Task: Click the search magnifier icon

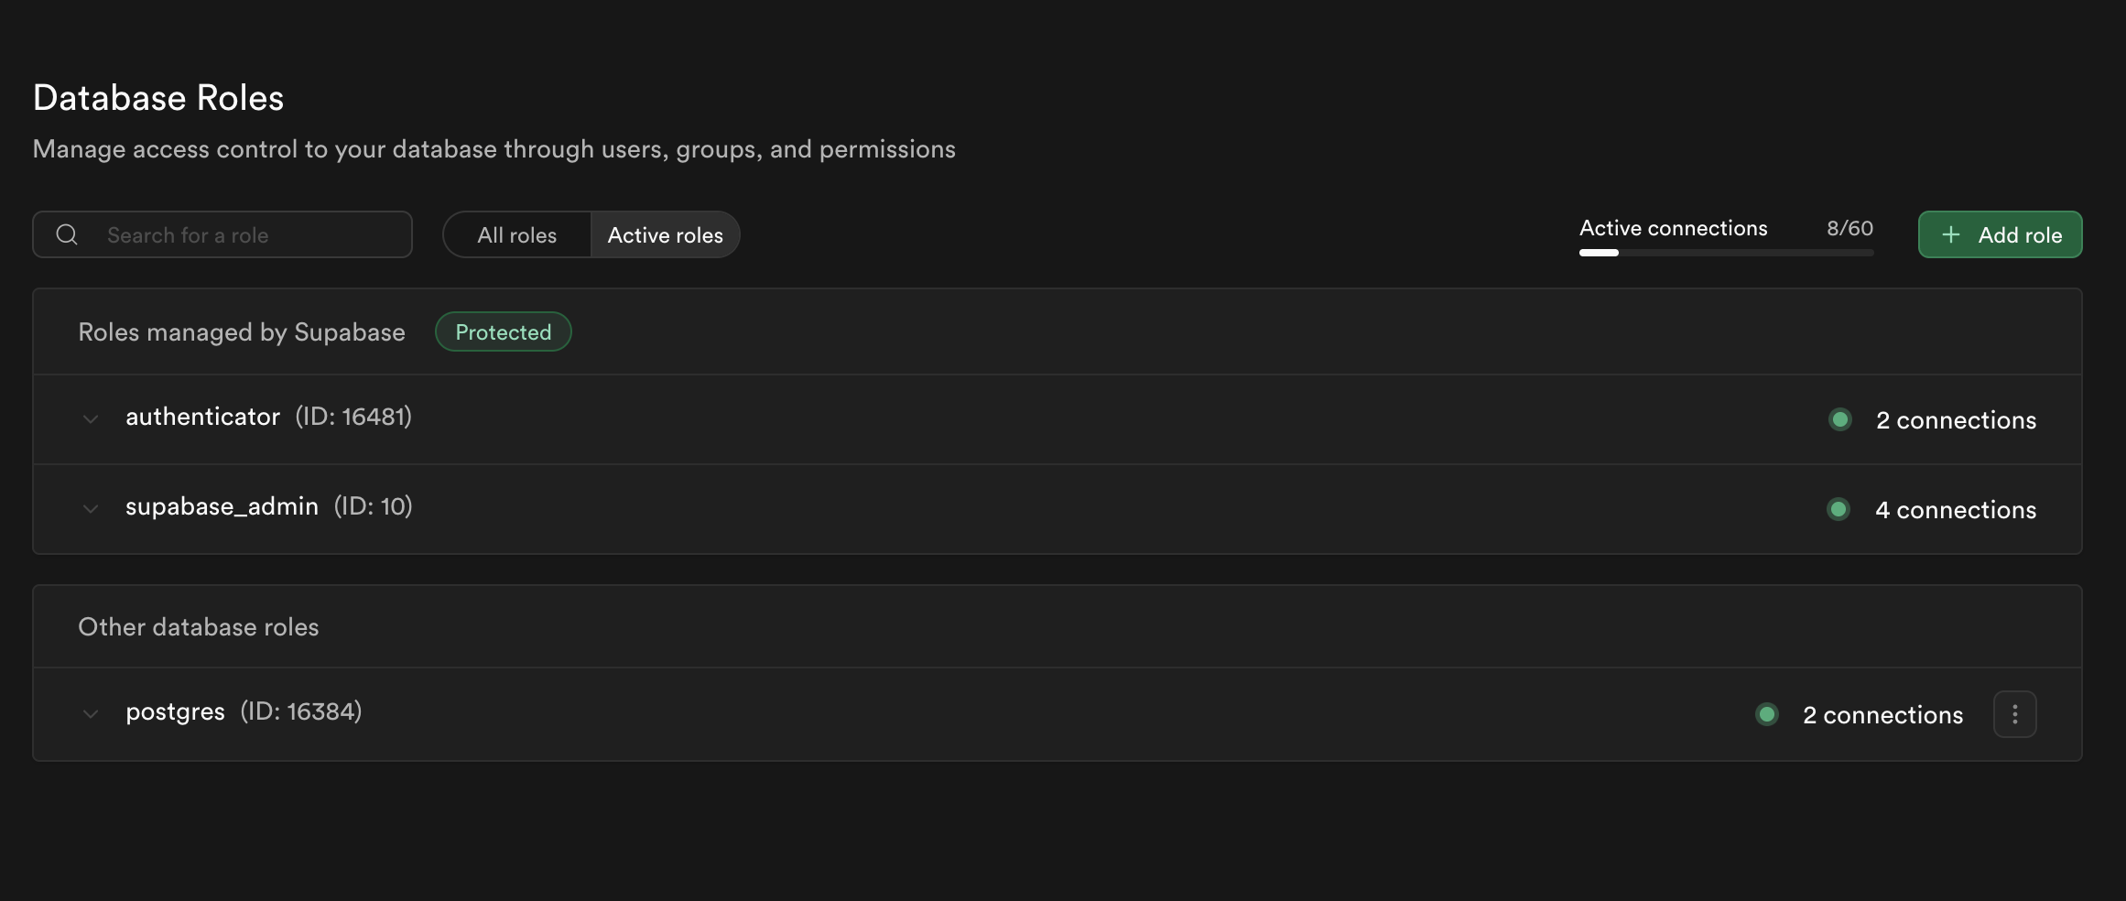Action: (67, 235)
